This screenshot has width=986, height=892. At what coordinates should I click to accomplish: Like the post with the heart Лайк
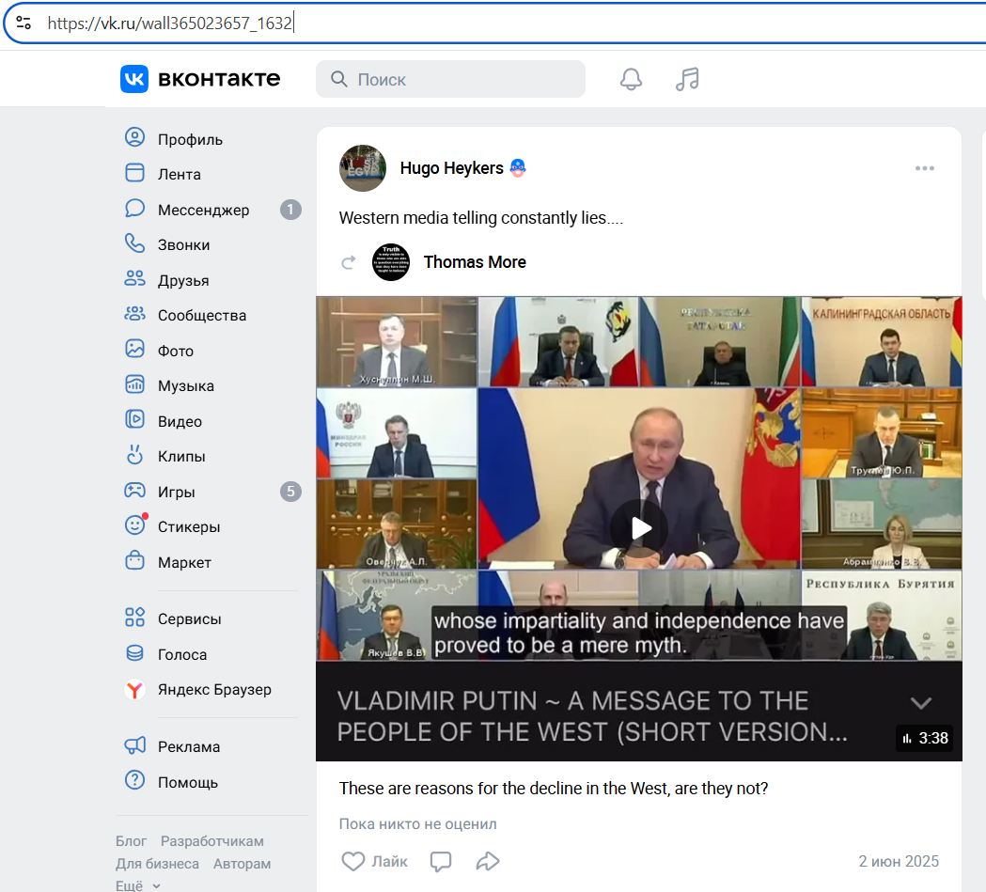[374, 861]
